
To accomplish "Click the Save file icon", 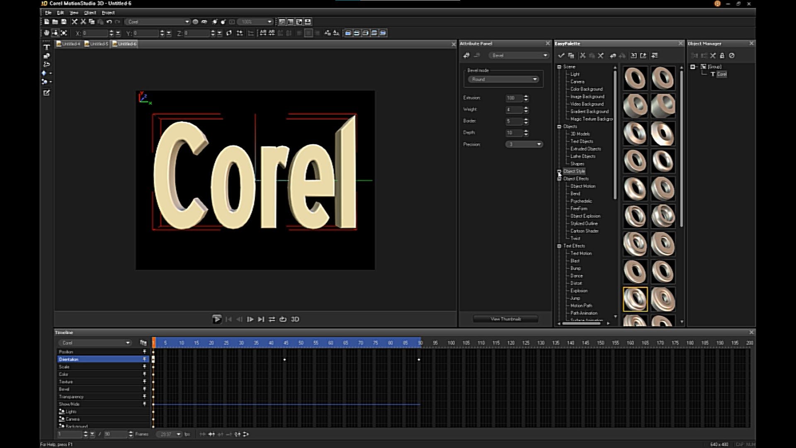I will [x=64, y=22].
